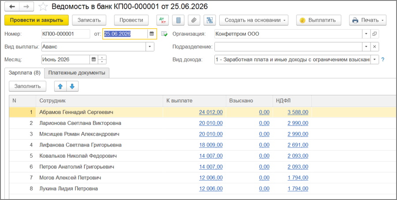Add document to favorites with star icon
397x200 pixels.
pos(43,7)
